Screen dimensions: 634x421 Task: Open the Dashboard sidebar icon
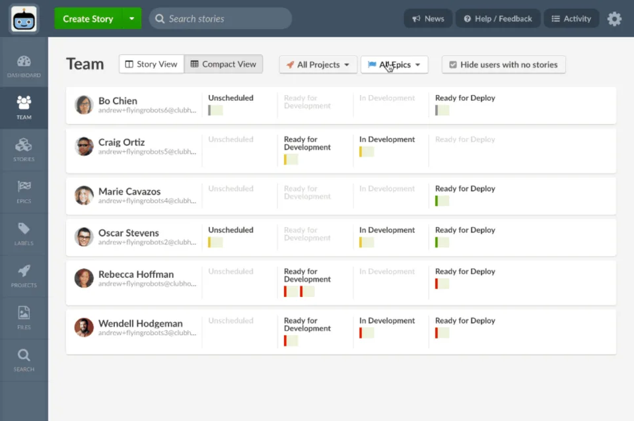point(24,66)
